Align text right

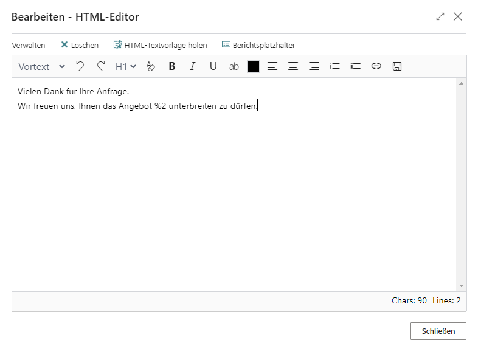click(x=314, y=66)
